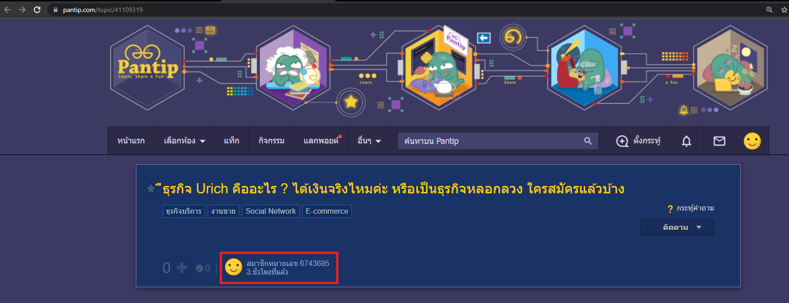Image resolution: width=789 pixels, height=303 pixels.
Task: Click the search magnifier icon
Action: click(588, 141)
